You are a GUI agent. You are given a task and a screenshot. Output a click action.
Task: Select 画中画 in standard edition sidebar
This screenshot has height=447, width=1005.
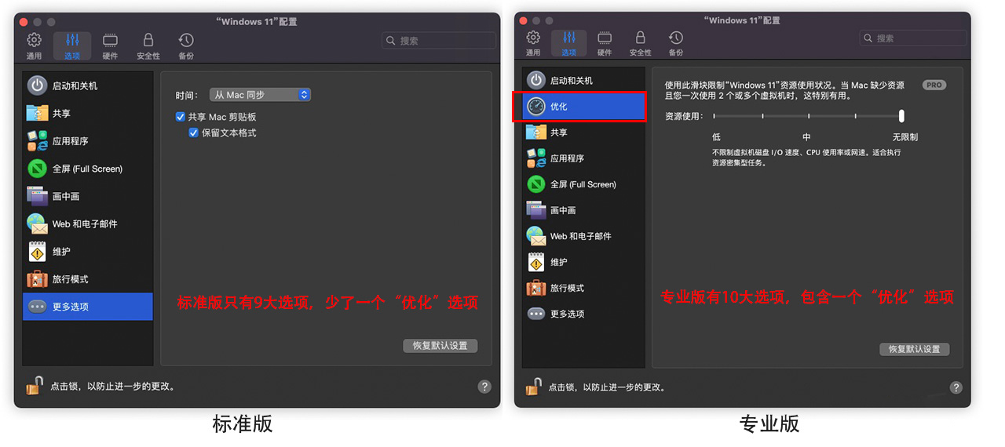(88, 196)
